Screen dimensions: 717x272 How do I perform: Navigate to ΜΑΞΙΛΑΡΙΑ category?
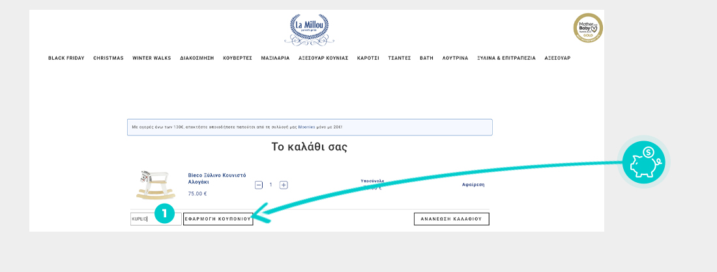pos(275,58)
